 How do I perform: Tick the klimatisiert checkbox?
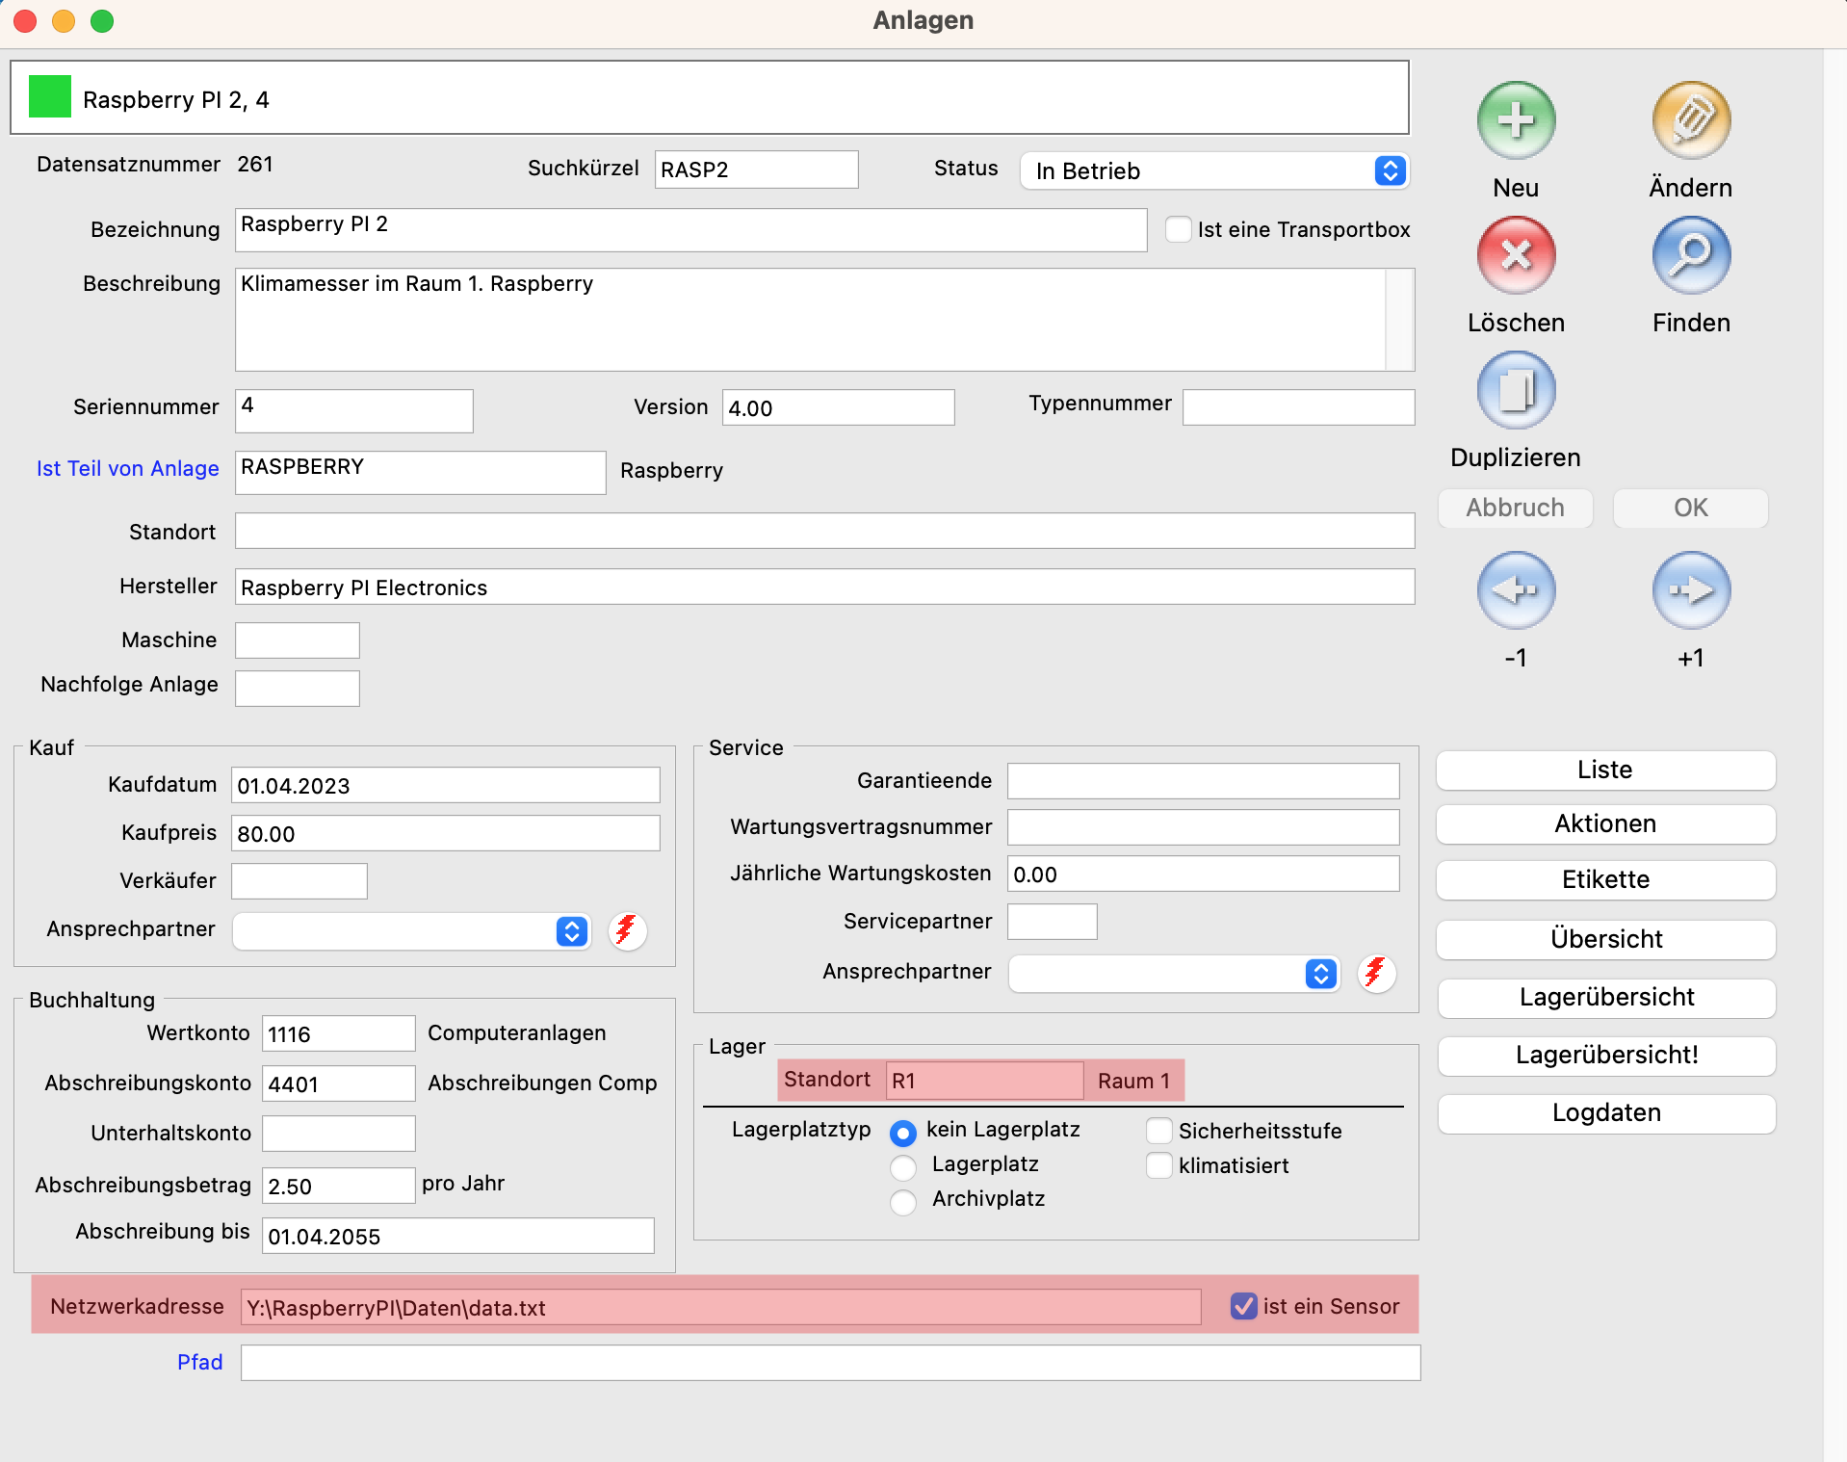1159,1165
